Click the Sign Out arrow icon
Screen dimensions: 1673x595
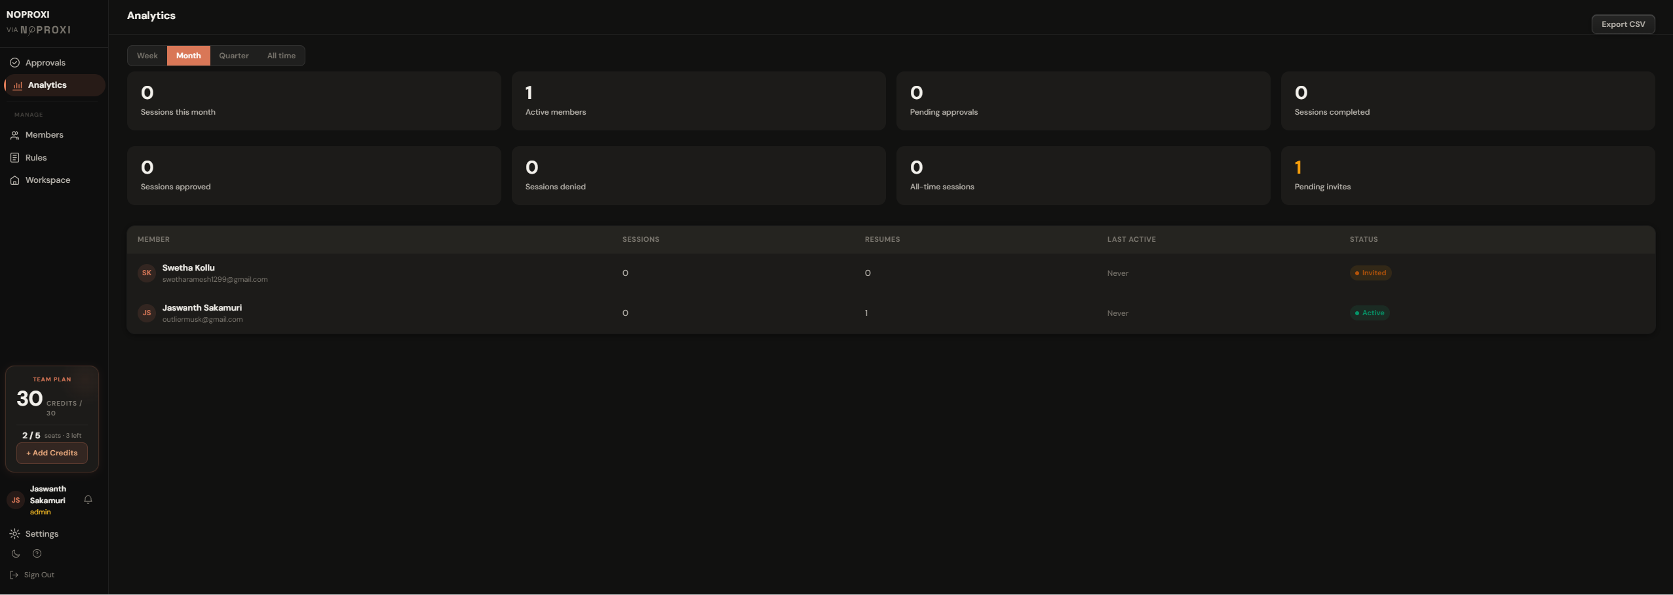[14, 575]
